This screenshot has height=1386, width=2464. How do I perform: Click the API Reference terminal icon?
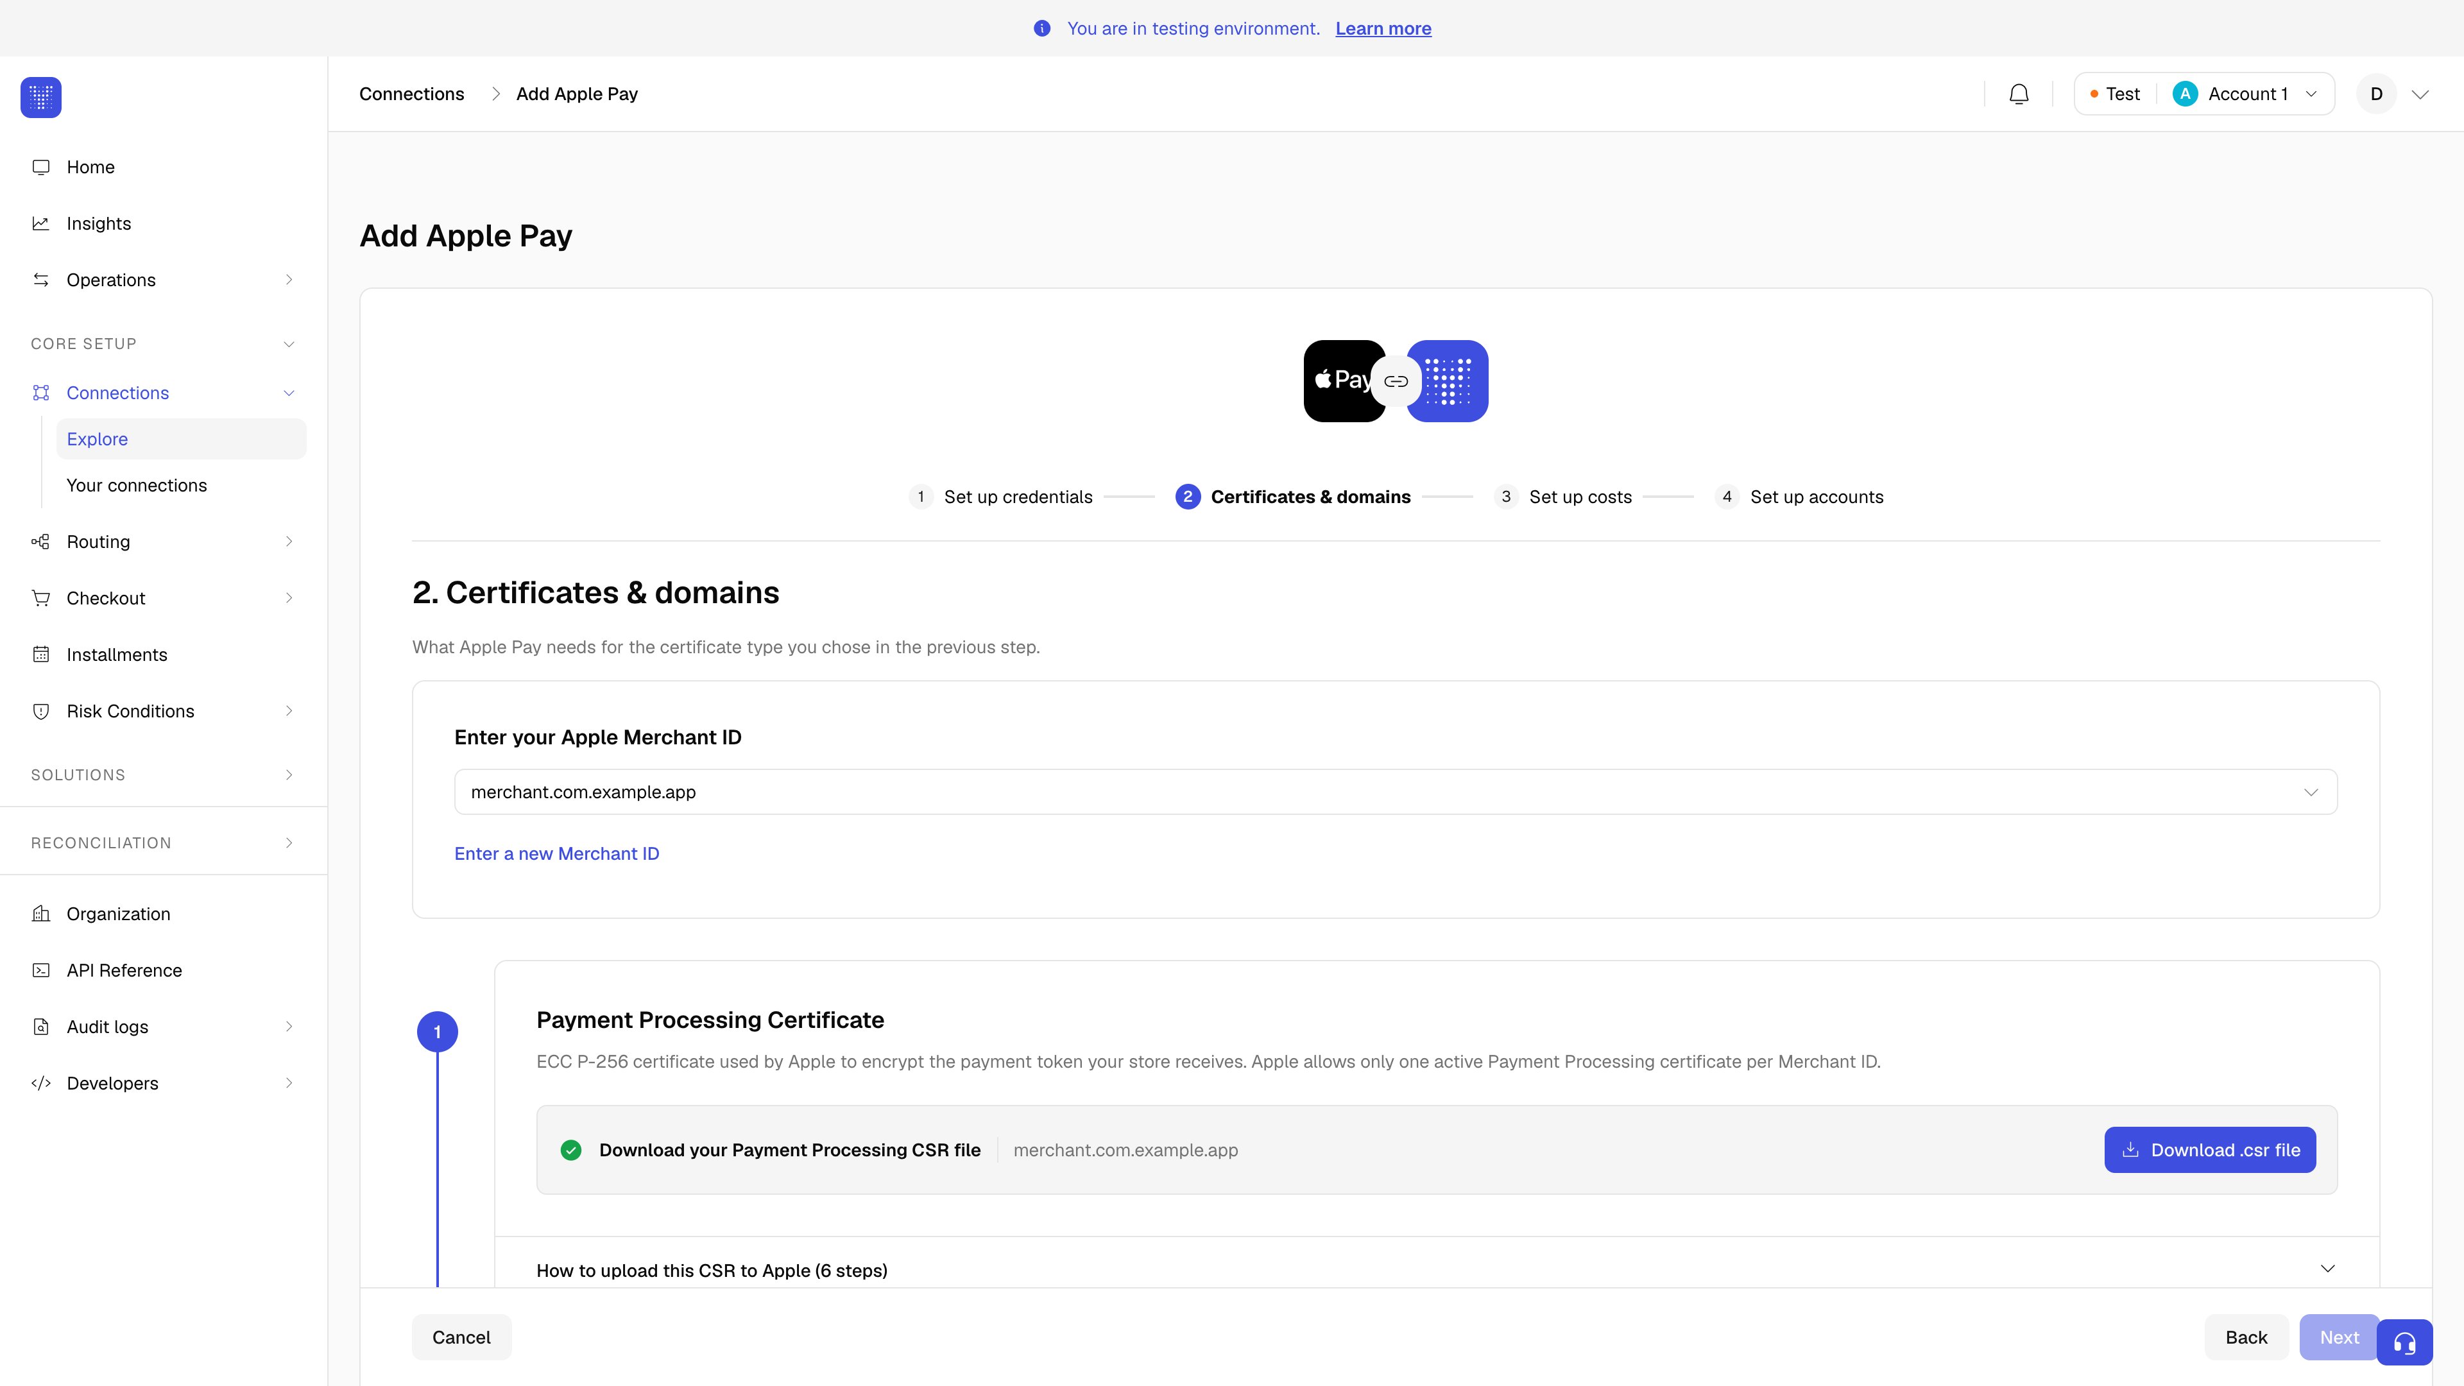41,971
